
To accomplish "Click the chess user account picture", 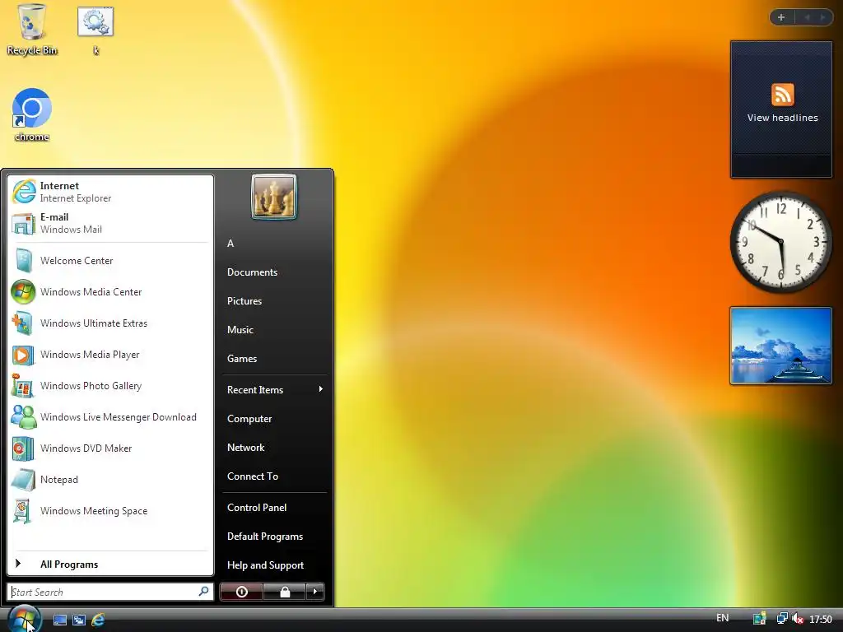I will [x=273, y=197].
